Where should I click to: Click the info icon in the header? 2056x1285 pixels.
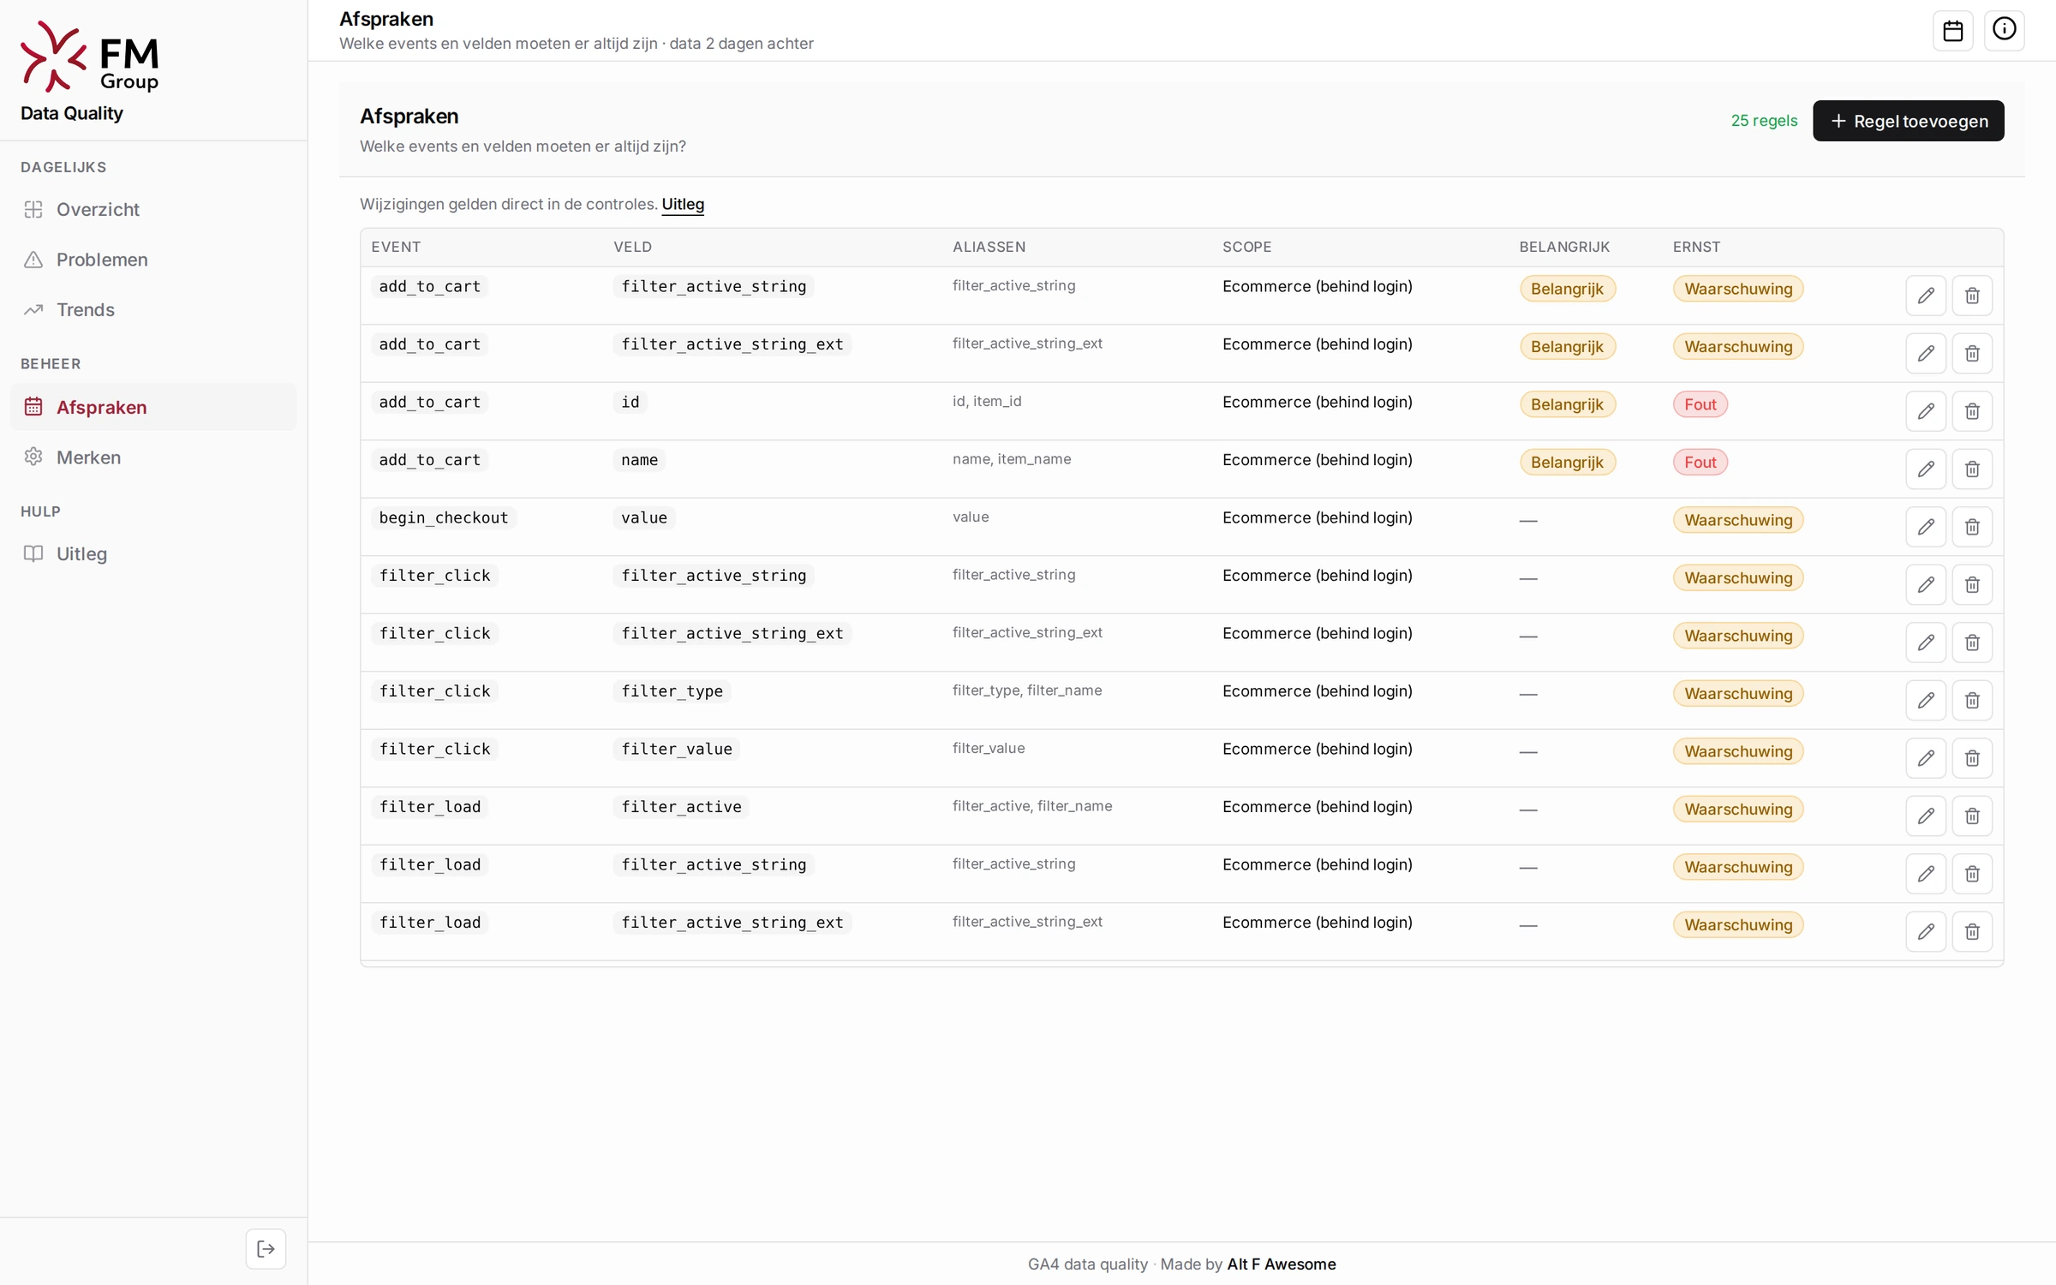tap(2004, 31)
